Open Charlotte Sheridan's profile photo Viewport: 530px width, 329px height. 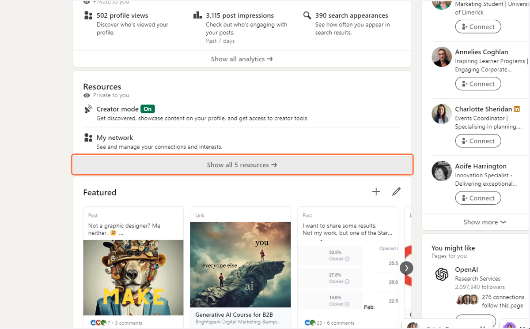click(442, 114)
